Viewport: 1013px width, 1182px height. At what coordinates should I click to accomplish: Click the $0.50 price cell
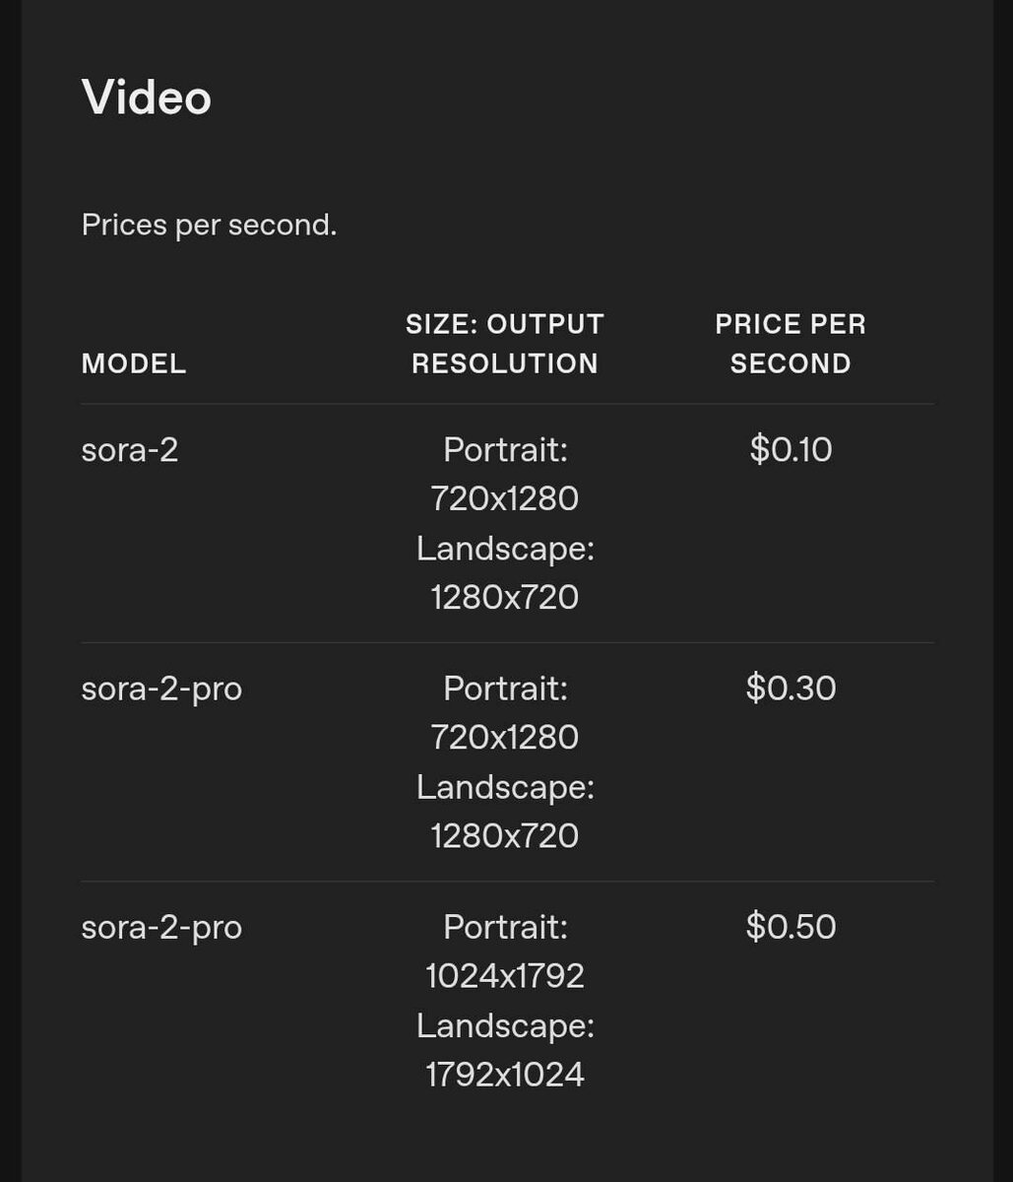[x=791, y=927]
